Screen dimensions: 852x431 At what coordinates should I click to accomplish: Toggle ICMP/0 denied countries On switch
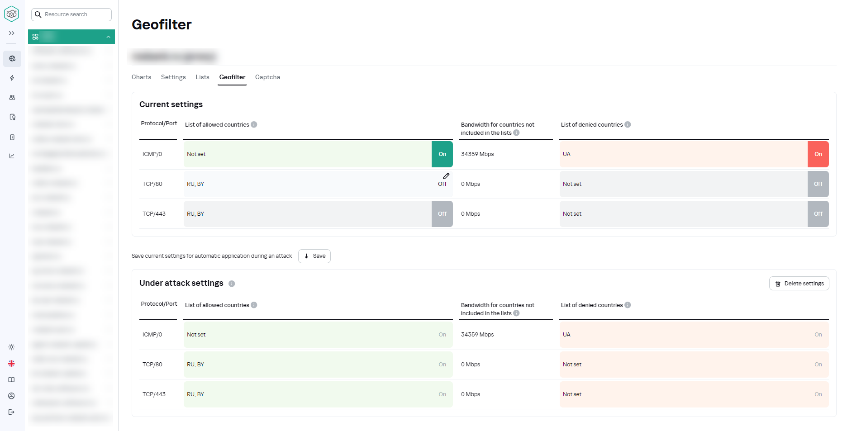(x=818, y=154)
